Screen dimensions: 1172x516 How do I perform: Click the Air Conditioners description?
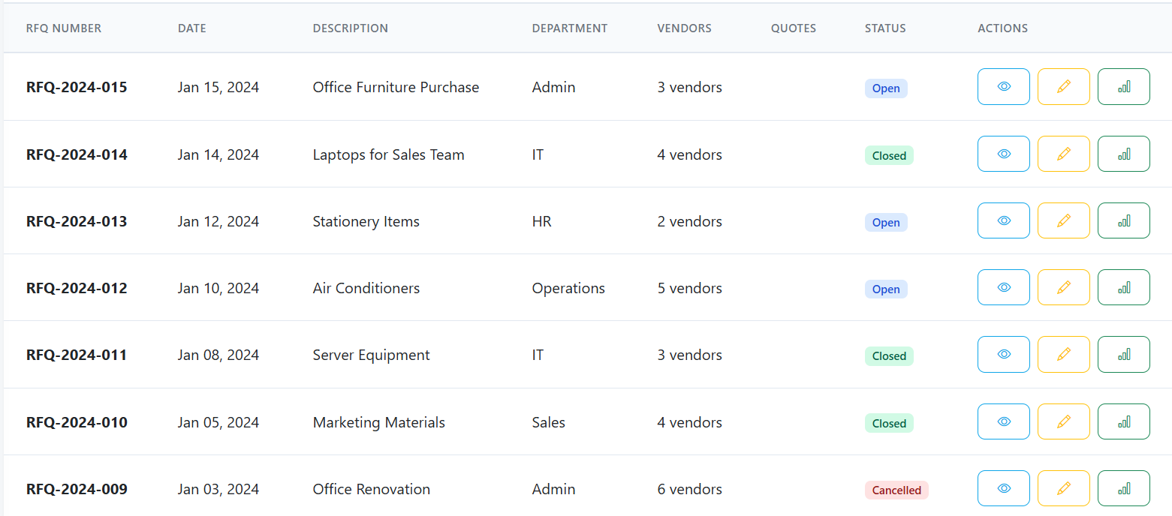point(366,288)
